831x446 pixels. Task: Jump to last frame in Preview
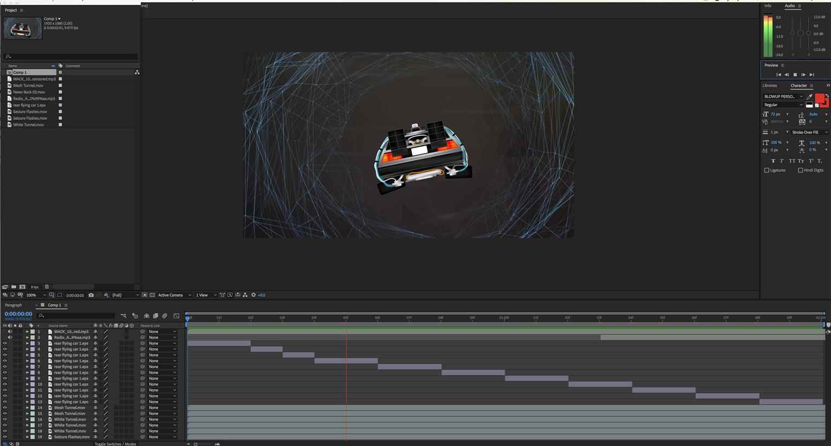click(811, 75)
